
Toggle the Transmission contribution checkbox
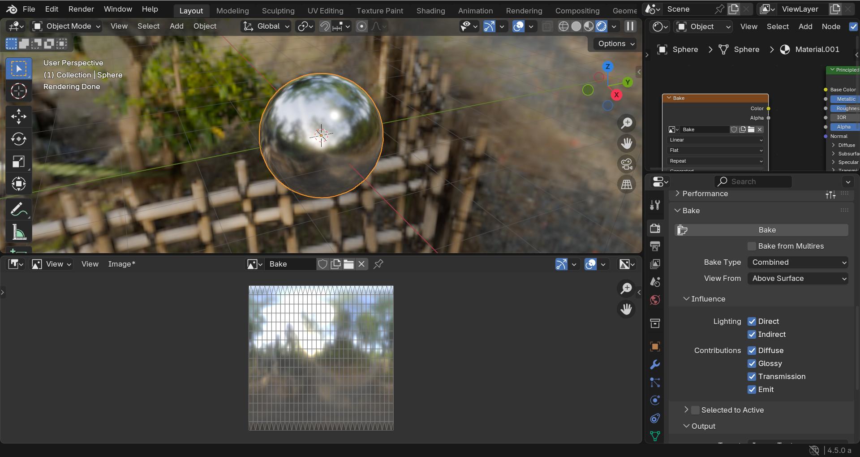tap(752, 376)
